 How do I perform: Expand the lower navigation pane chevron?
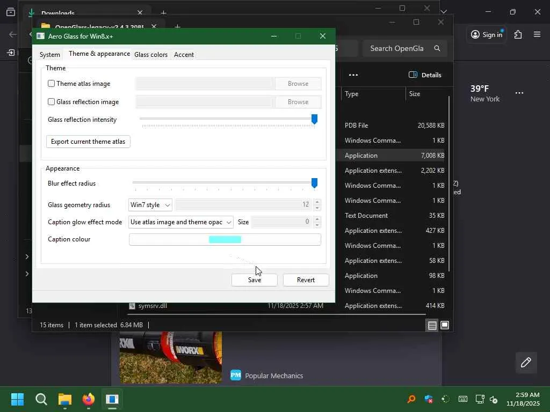click(x=27, y=274)
